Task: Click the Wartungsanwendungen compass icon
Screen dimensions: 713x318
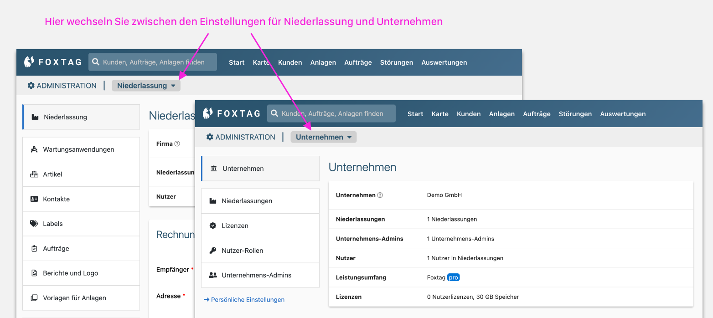Action: tap(34, 149)
